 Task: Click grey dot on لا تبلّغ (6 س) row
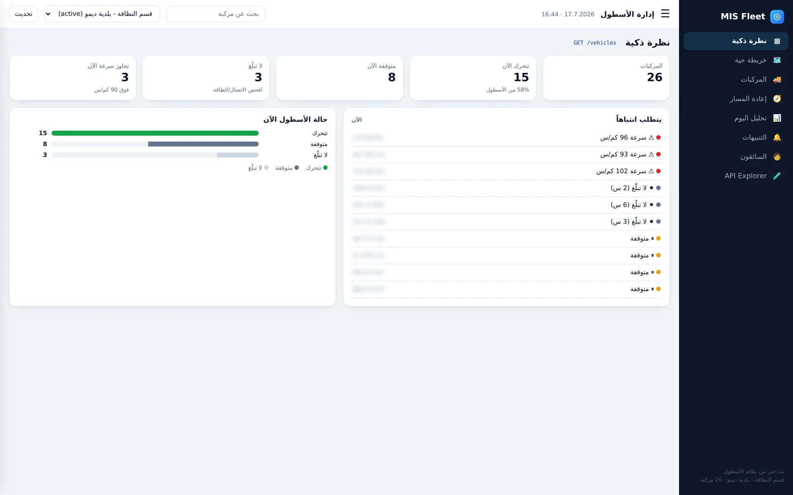[x=658, y=205]
